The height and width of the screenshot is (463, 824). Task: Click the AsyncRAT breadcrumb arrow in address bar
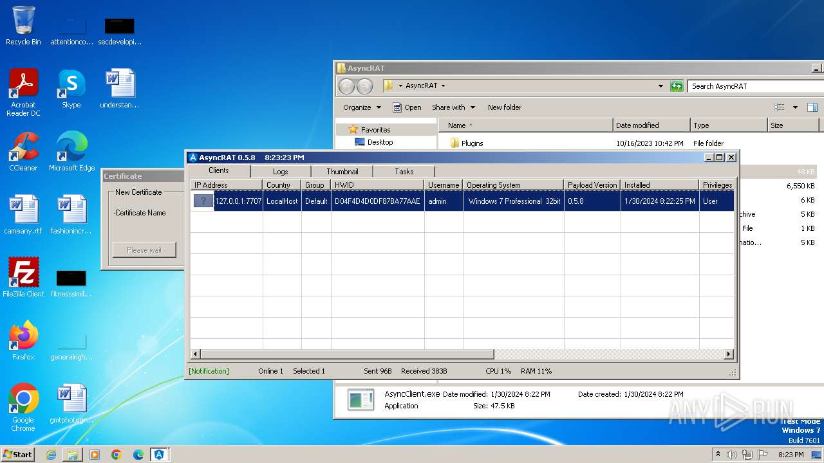coord(443,86)
